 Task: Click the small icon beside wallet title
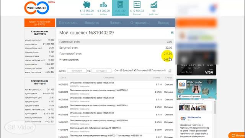(172, 33)
